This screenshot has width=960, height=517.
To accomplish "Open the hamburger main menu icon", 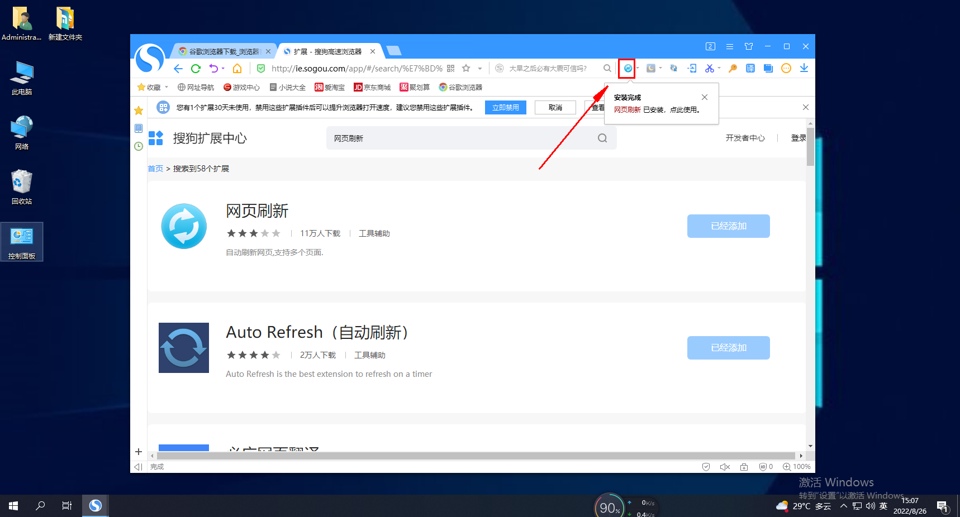I will click(x=730, y=46).
